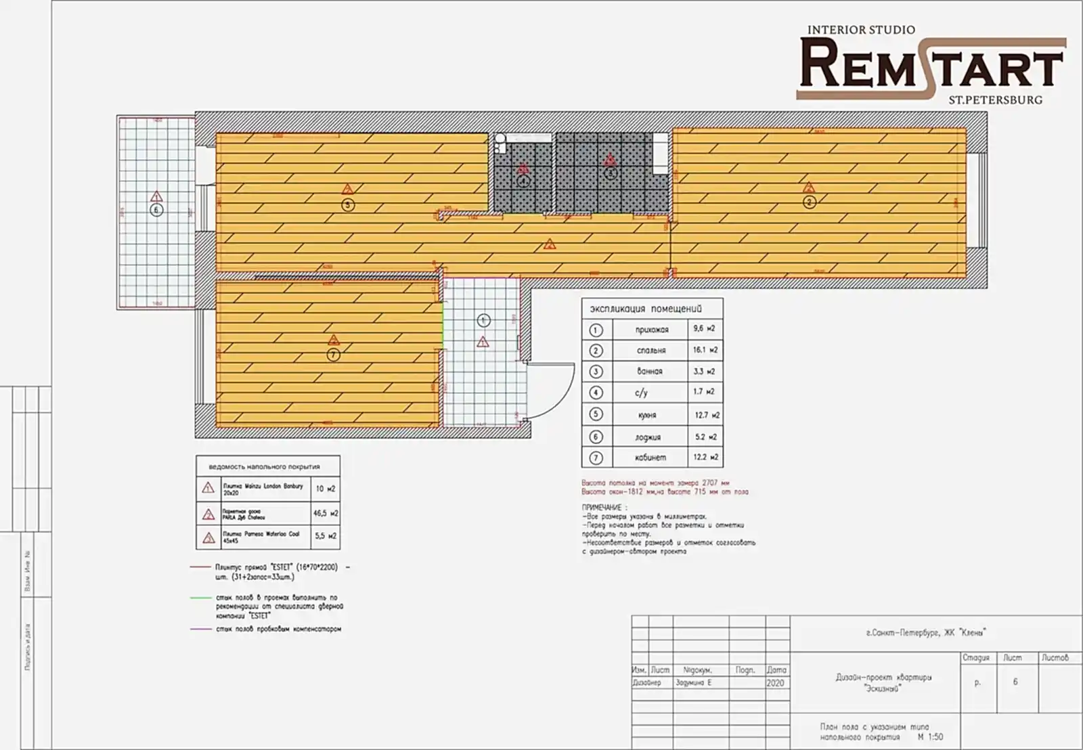
Task: Click triangle 1 in the flooring legend
Action: tap(208, 488)
